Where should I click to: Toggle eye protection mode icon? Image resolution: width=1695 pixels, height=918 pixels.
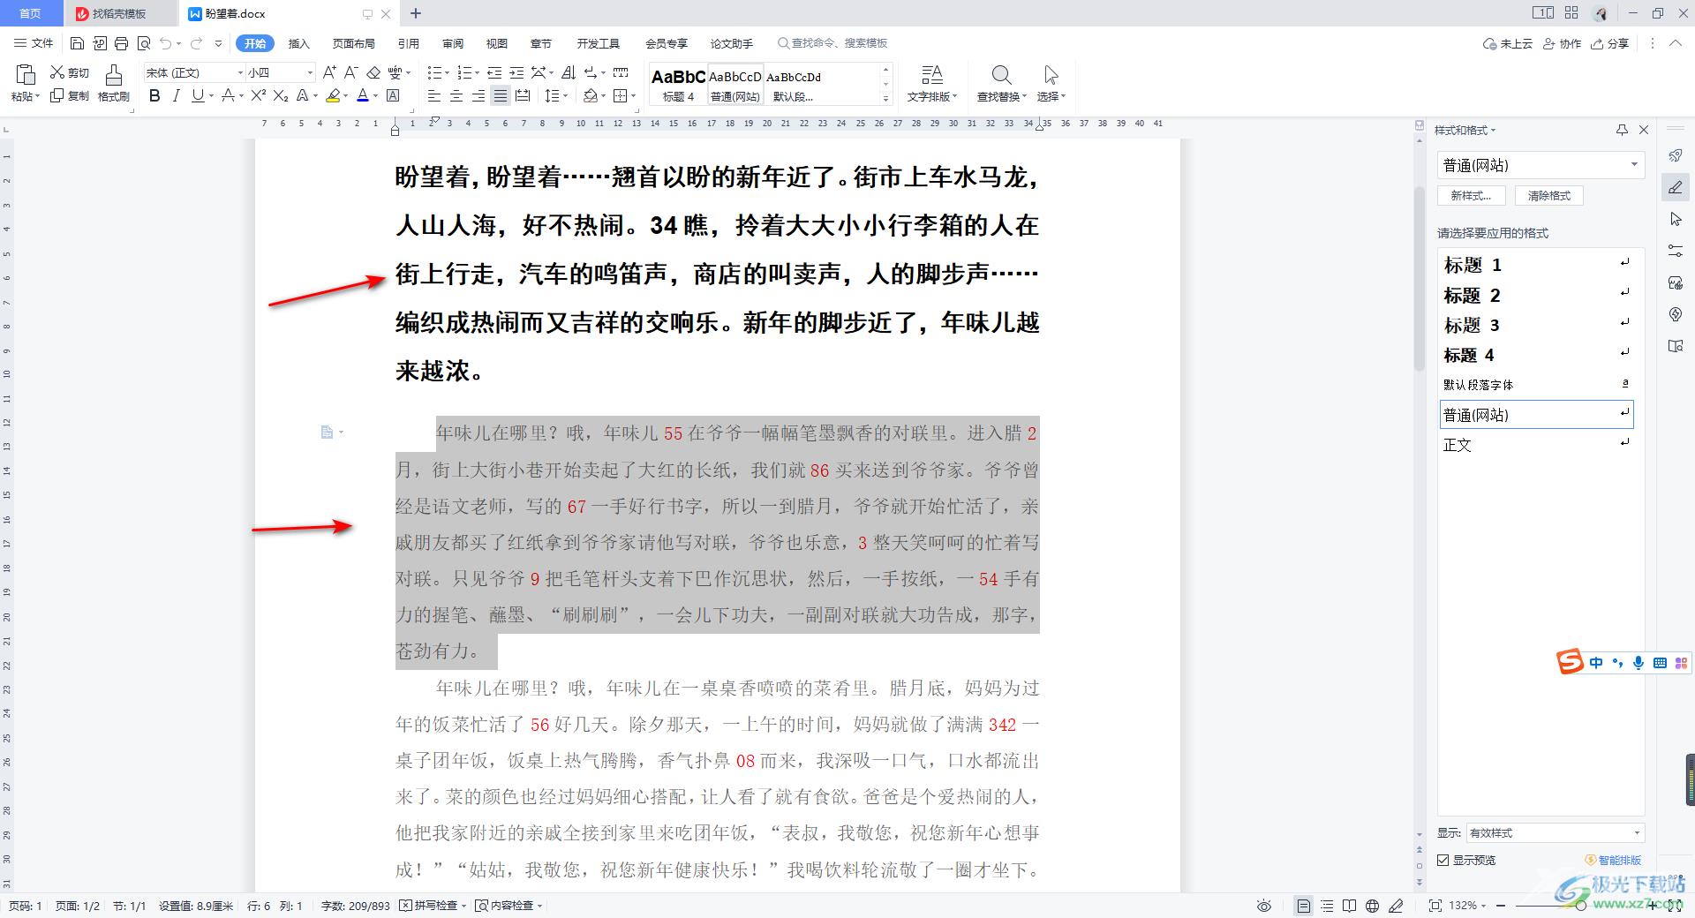pos(1264,906)
